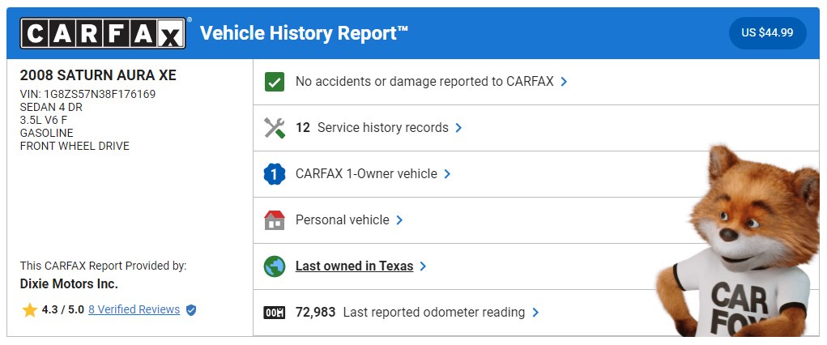
Task: Click the blue 1-Owner badge icon
Action: pyautogui.click(x=275, y=173)
